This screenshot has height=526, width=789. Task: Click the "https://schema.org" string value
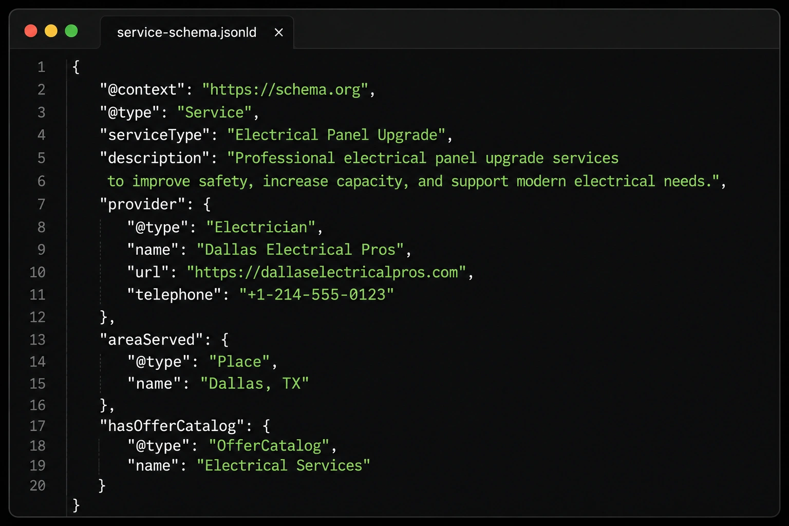[x=285, y=90]
